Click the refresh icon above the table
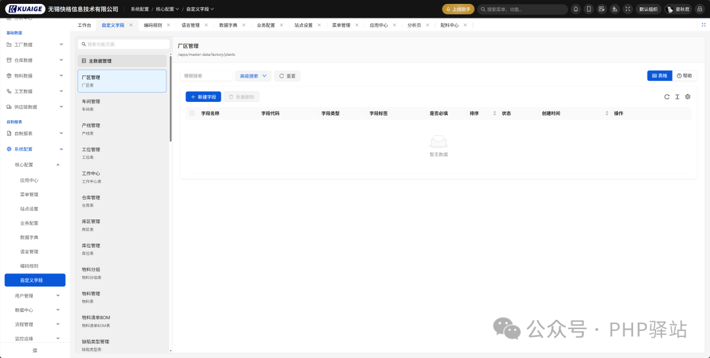710x358 pixels. (x=667, y=97)
